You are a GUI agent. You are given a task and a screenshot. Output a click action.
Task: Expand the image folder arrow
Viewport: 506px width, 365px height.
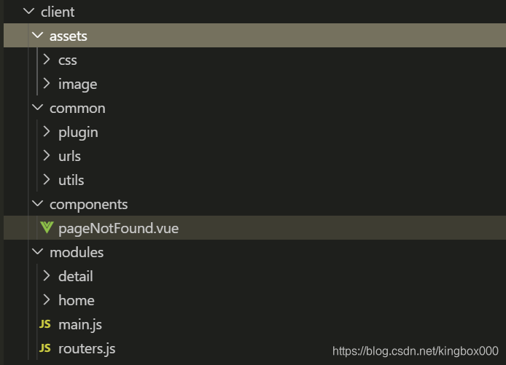pyautogui.click(x=47, y=84)
